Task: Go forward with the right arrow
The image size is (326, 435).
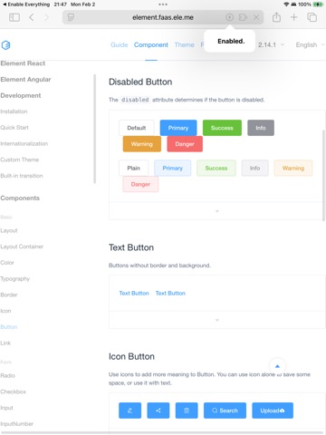Action: tap(46, 17)
